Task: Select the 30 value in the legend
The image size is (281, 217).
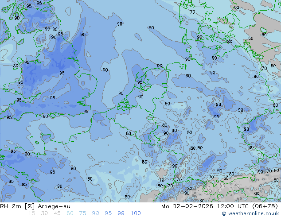Action: click(x=44, y=213)
